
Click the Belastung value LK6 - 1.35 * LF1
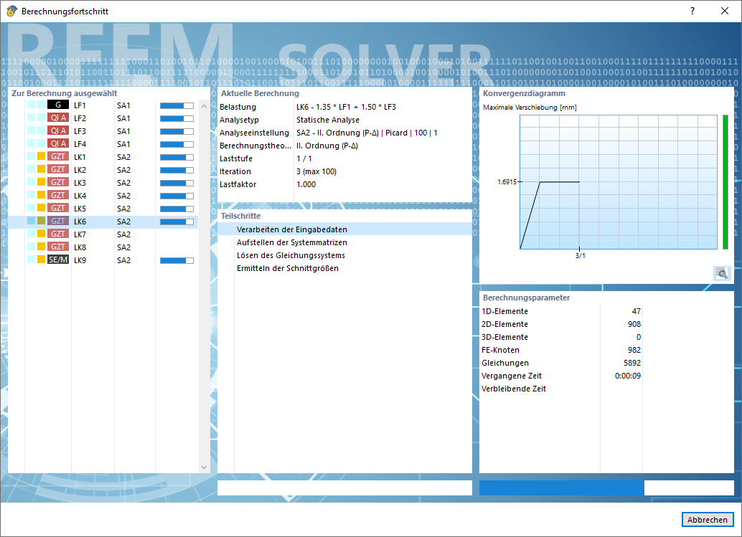coord(346,107)
